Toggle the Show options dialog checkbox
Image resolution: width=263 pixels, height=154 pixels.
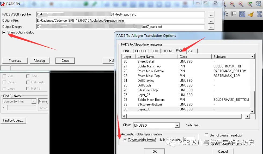4,32
